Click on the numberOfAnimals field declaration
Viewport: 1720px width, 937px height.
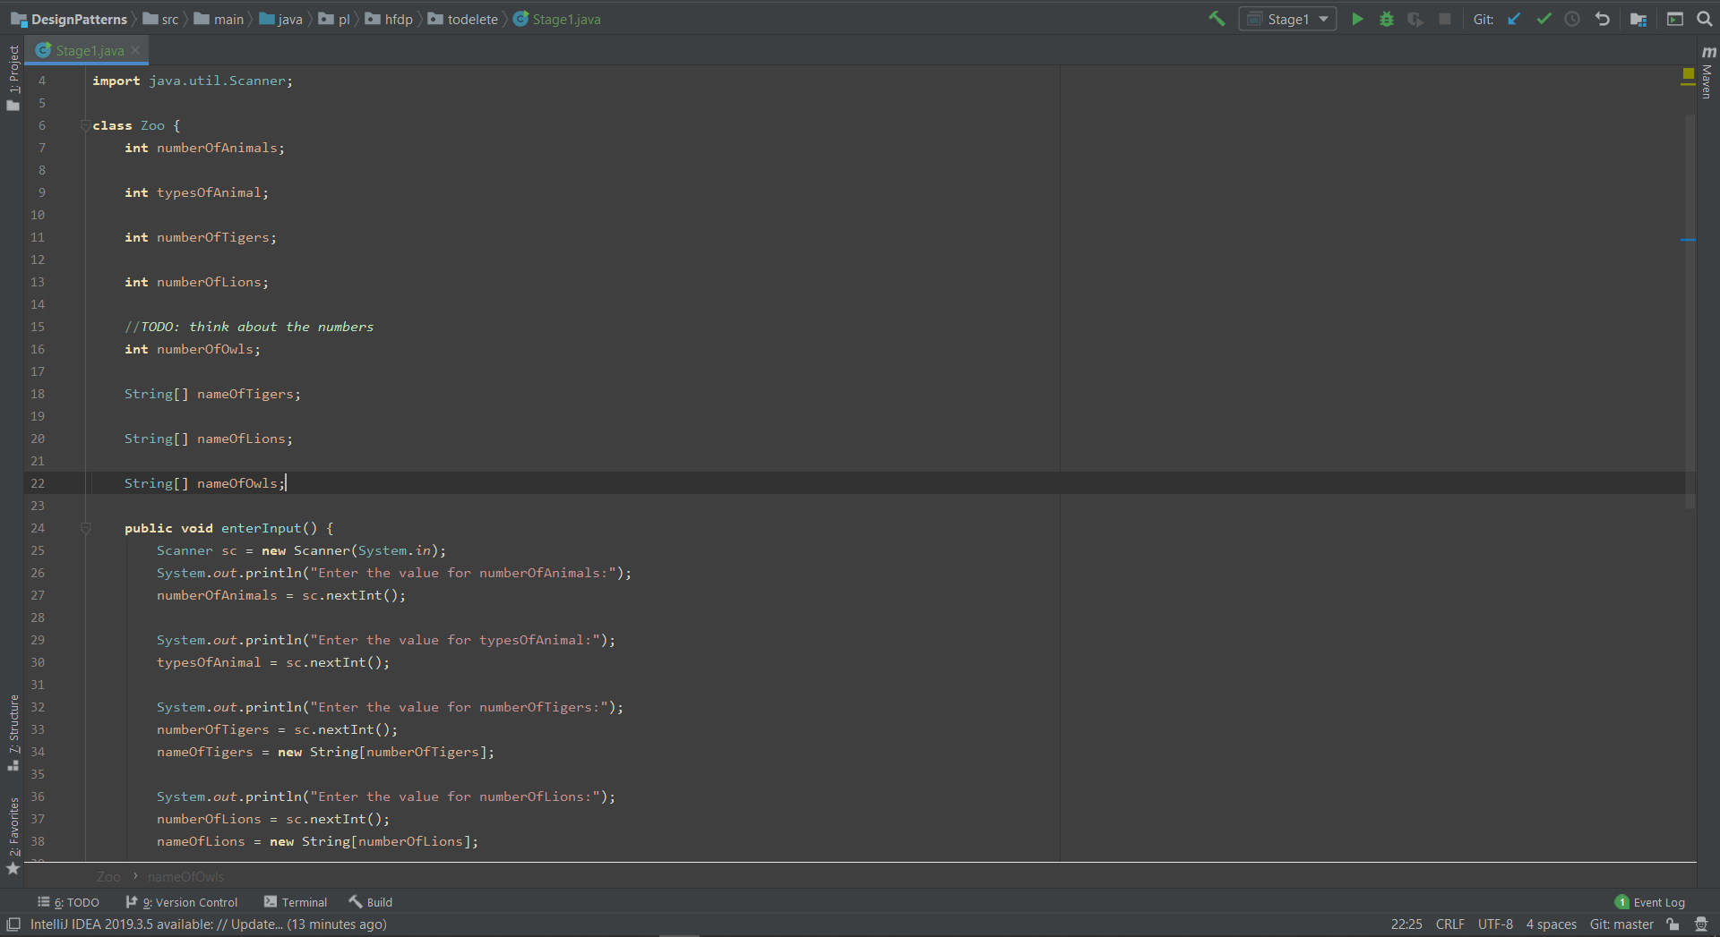tap(204, 148)
